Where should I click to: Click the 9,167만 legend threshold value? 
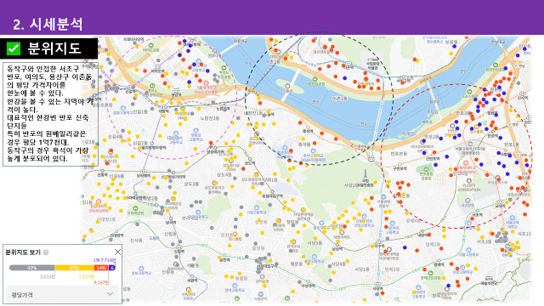pyautogui.click(x=101, y=283)
